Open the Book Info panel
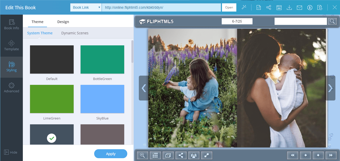 click(x=11, y=24)
